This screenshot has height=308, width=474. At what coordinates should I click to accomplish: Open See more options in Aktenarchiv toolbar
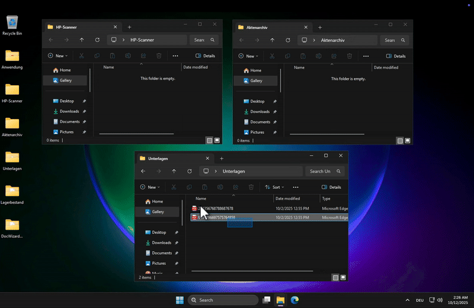click(x=366, y=56)
